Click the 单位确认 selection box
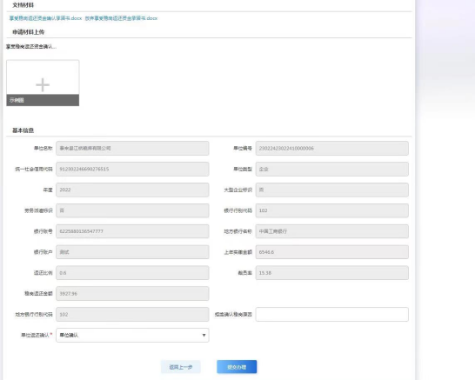This screenshot has width=475, height=380. tap(132, 335)
